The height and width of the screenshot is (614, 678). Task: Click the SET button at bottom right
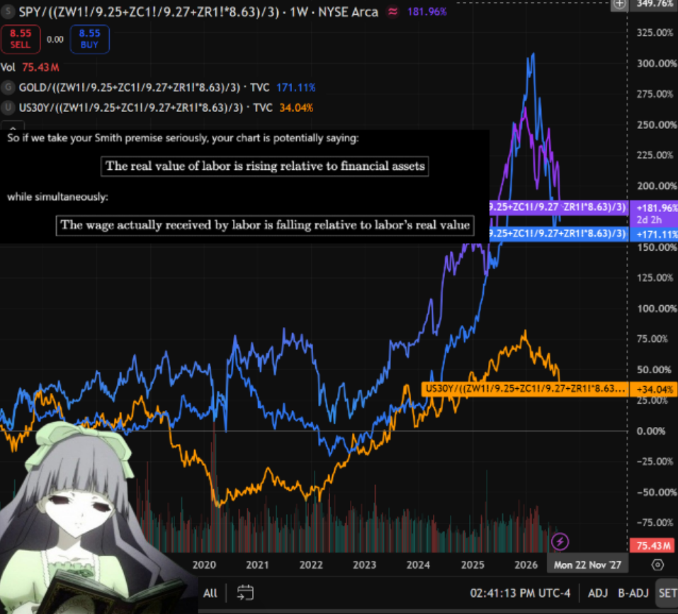[x=667, y=593]
